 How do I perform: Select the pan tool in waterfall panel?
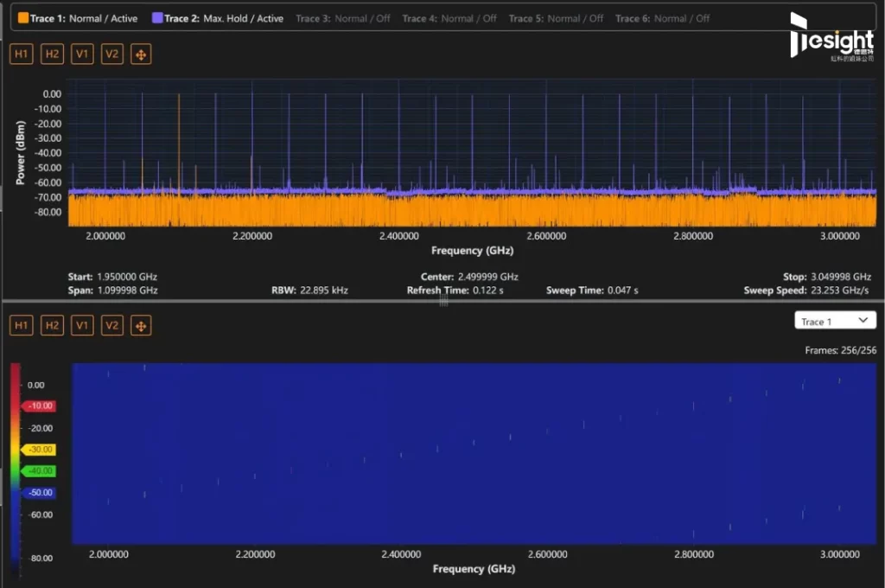141,325
